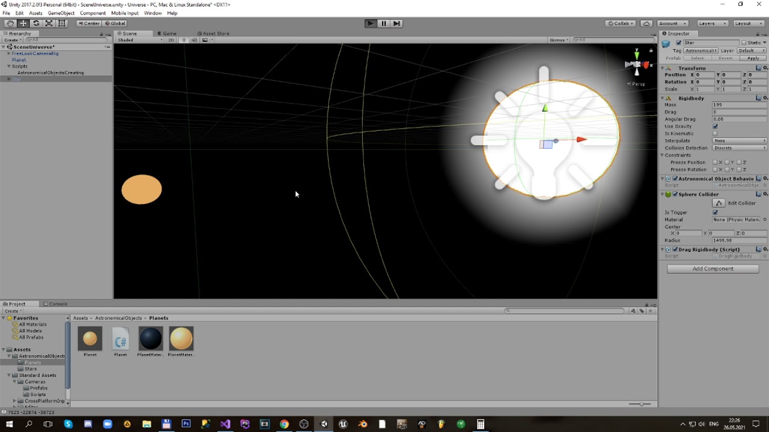Select the Hand tool in toolbar

pyautogui.click(x=10, y=23)
